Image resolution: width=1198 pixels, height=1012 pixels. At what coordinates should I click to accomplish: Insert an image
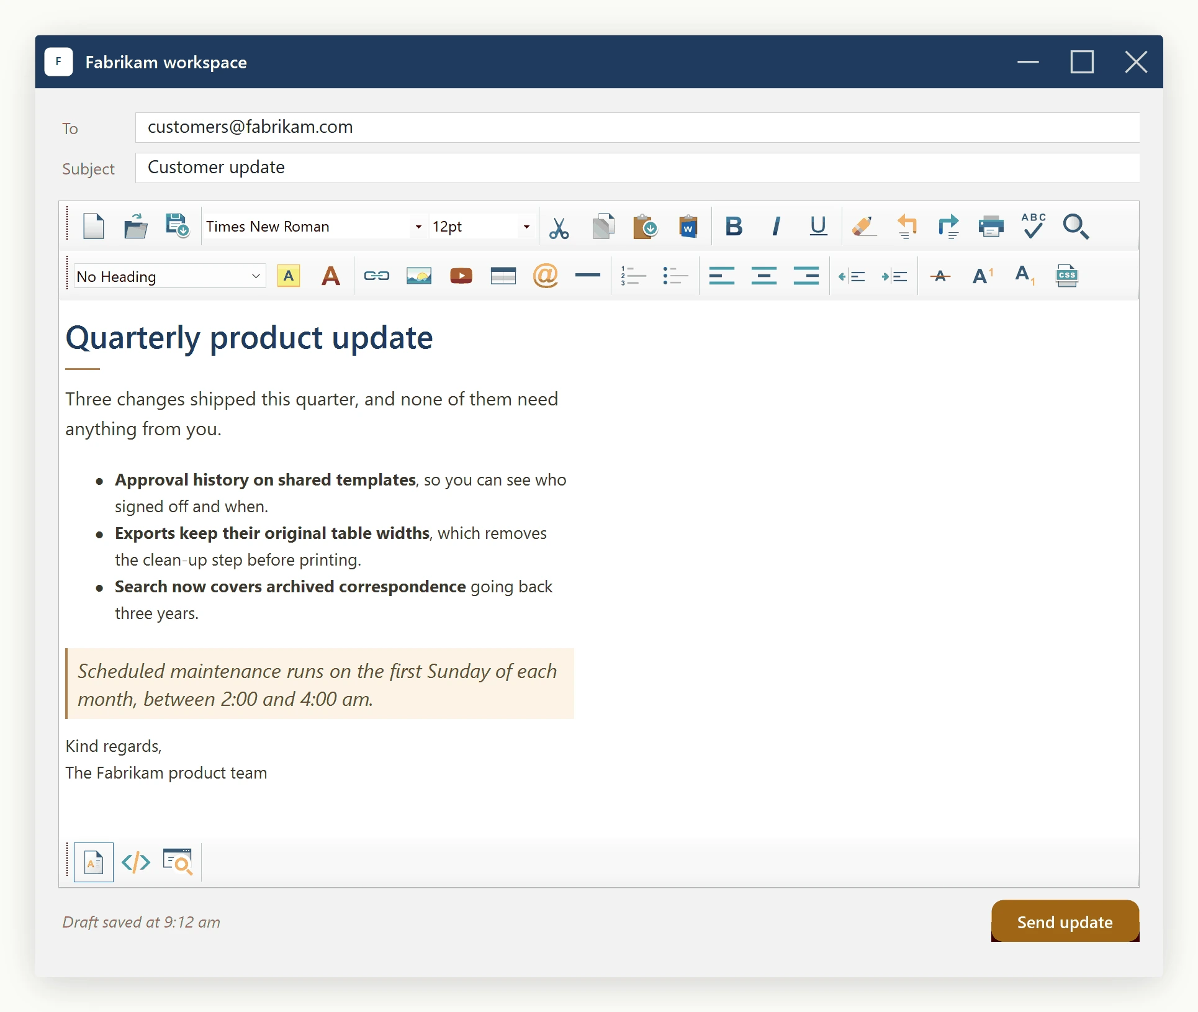pos(419,276)
